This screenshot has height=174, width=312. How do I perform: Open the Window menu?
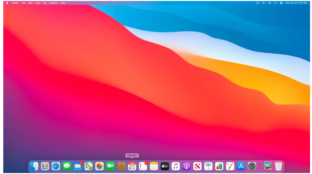click(53, 3)
